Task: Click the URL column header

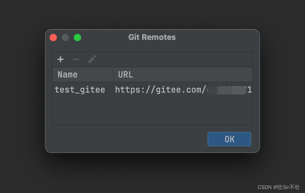Action: pyautogui.click(x=125, y=74)
